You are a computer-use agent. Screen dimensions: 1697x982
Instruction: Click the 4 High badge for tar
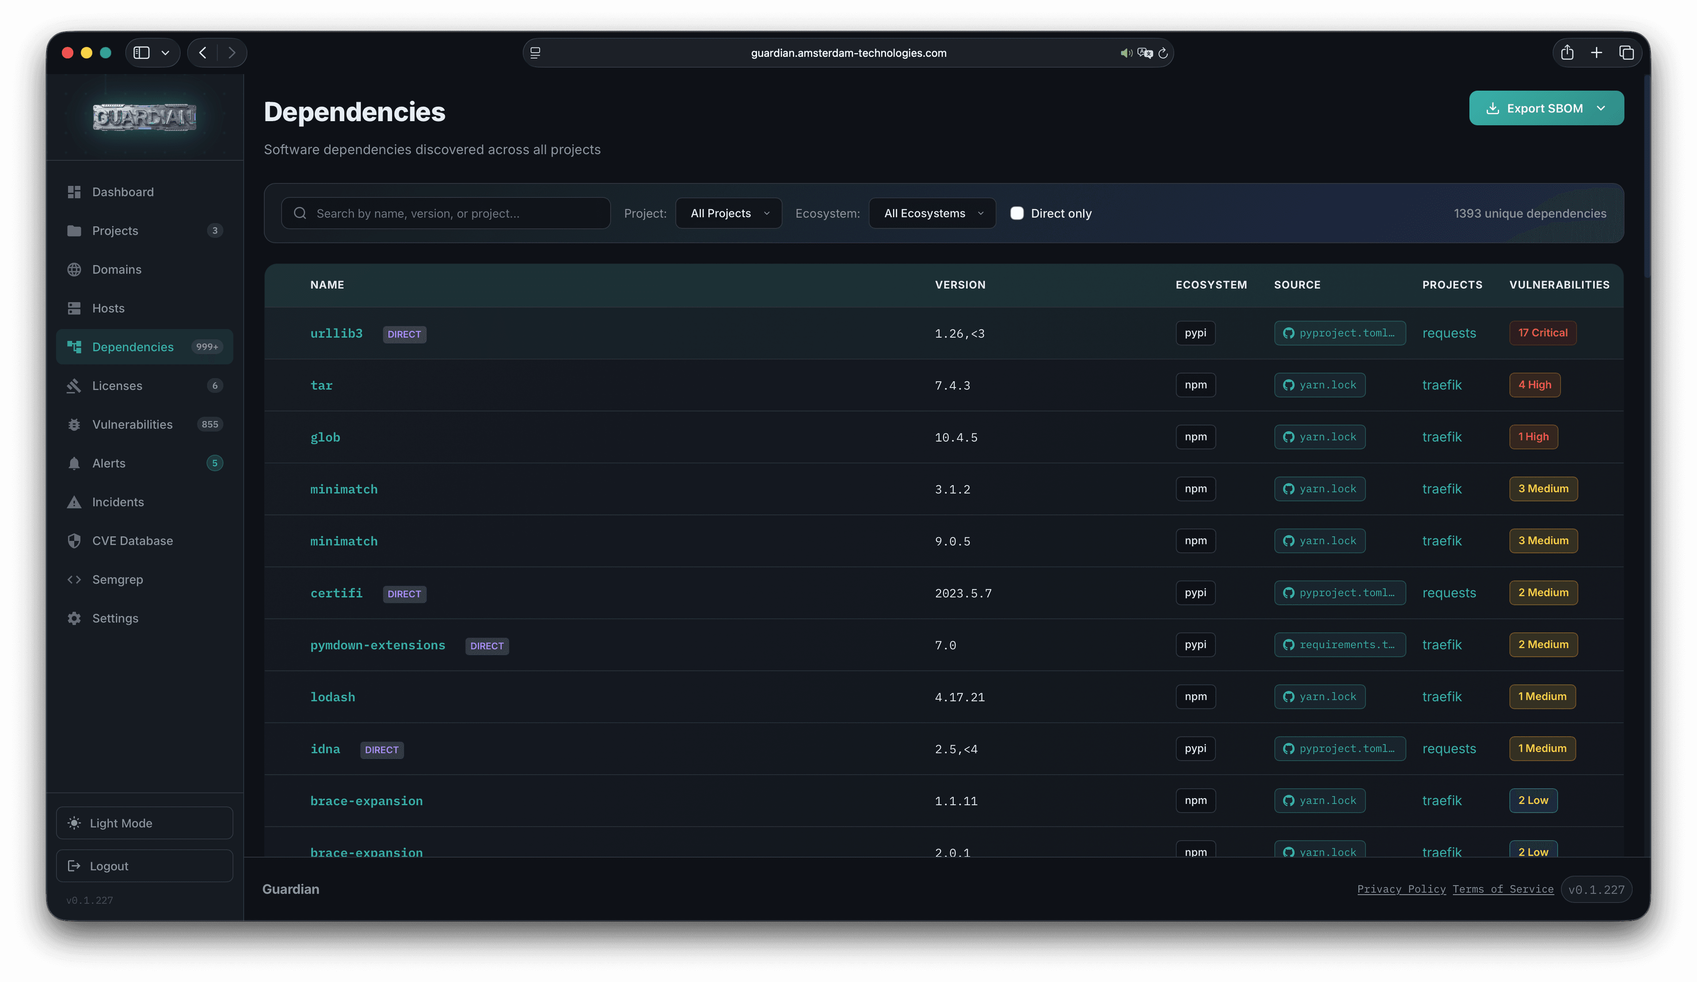pyautogui.click(x=1534, y=384)
